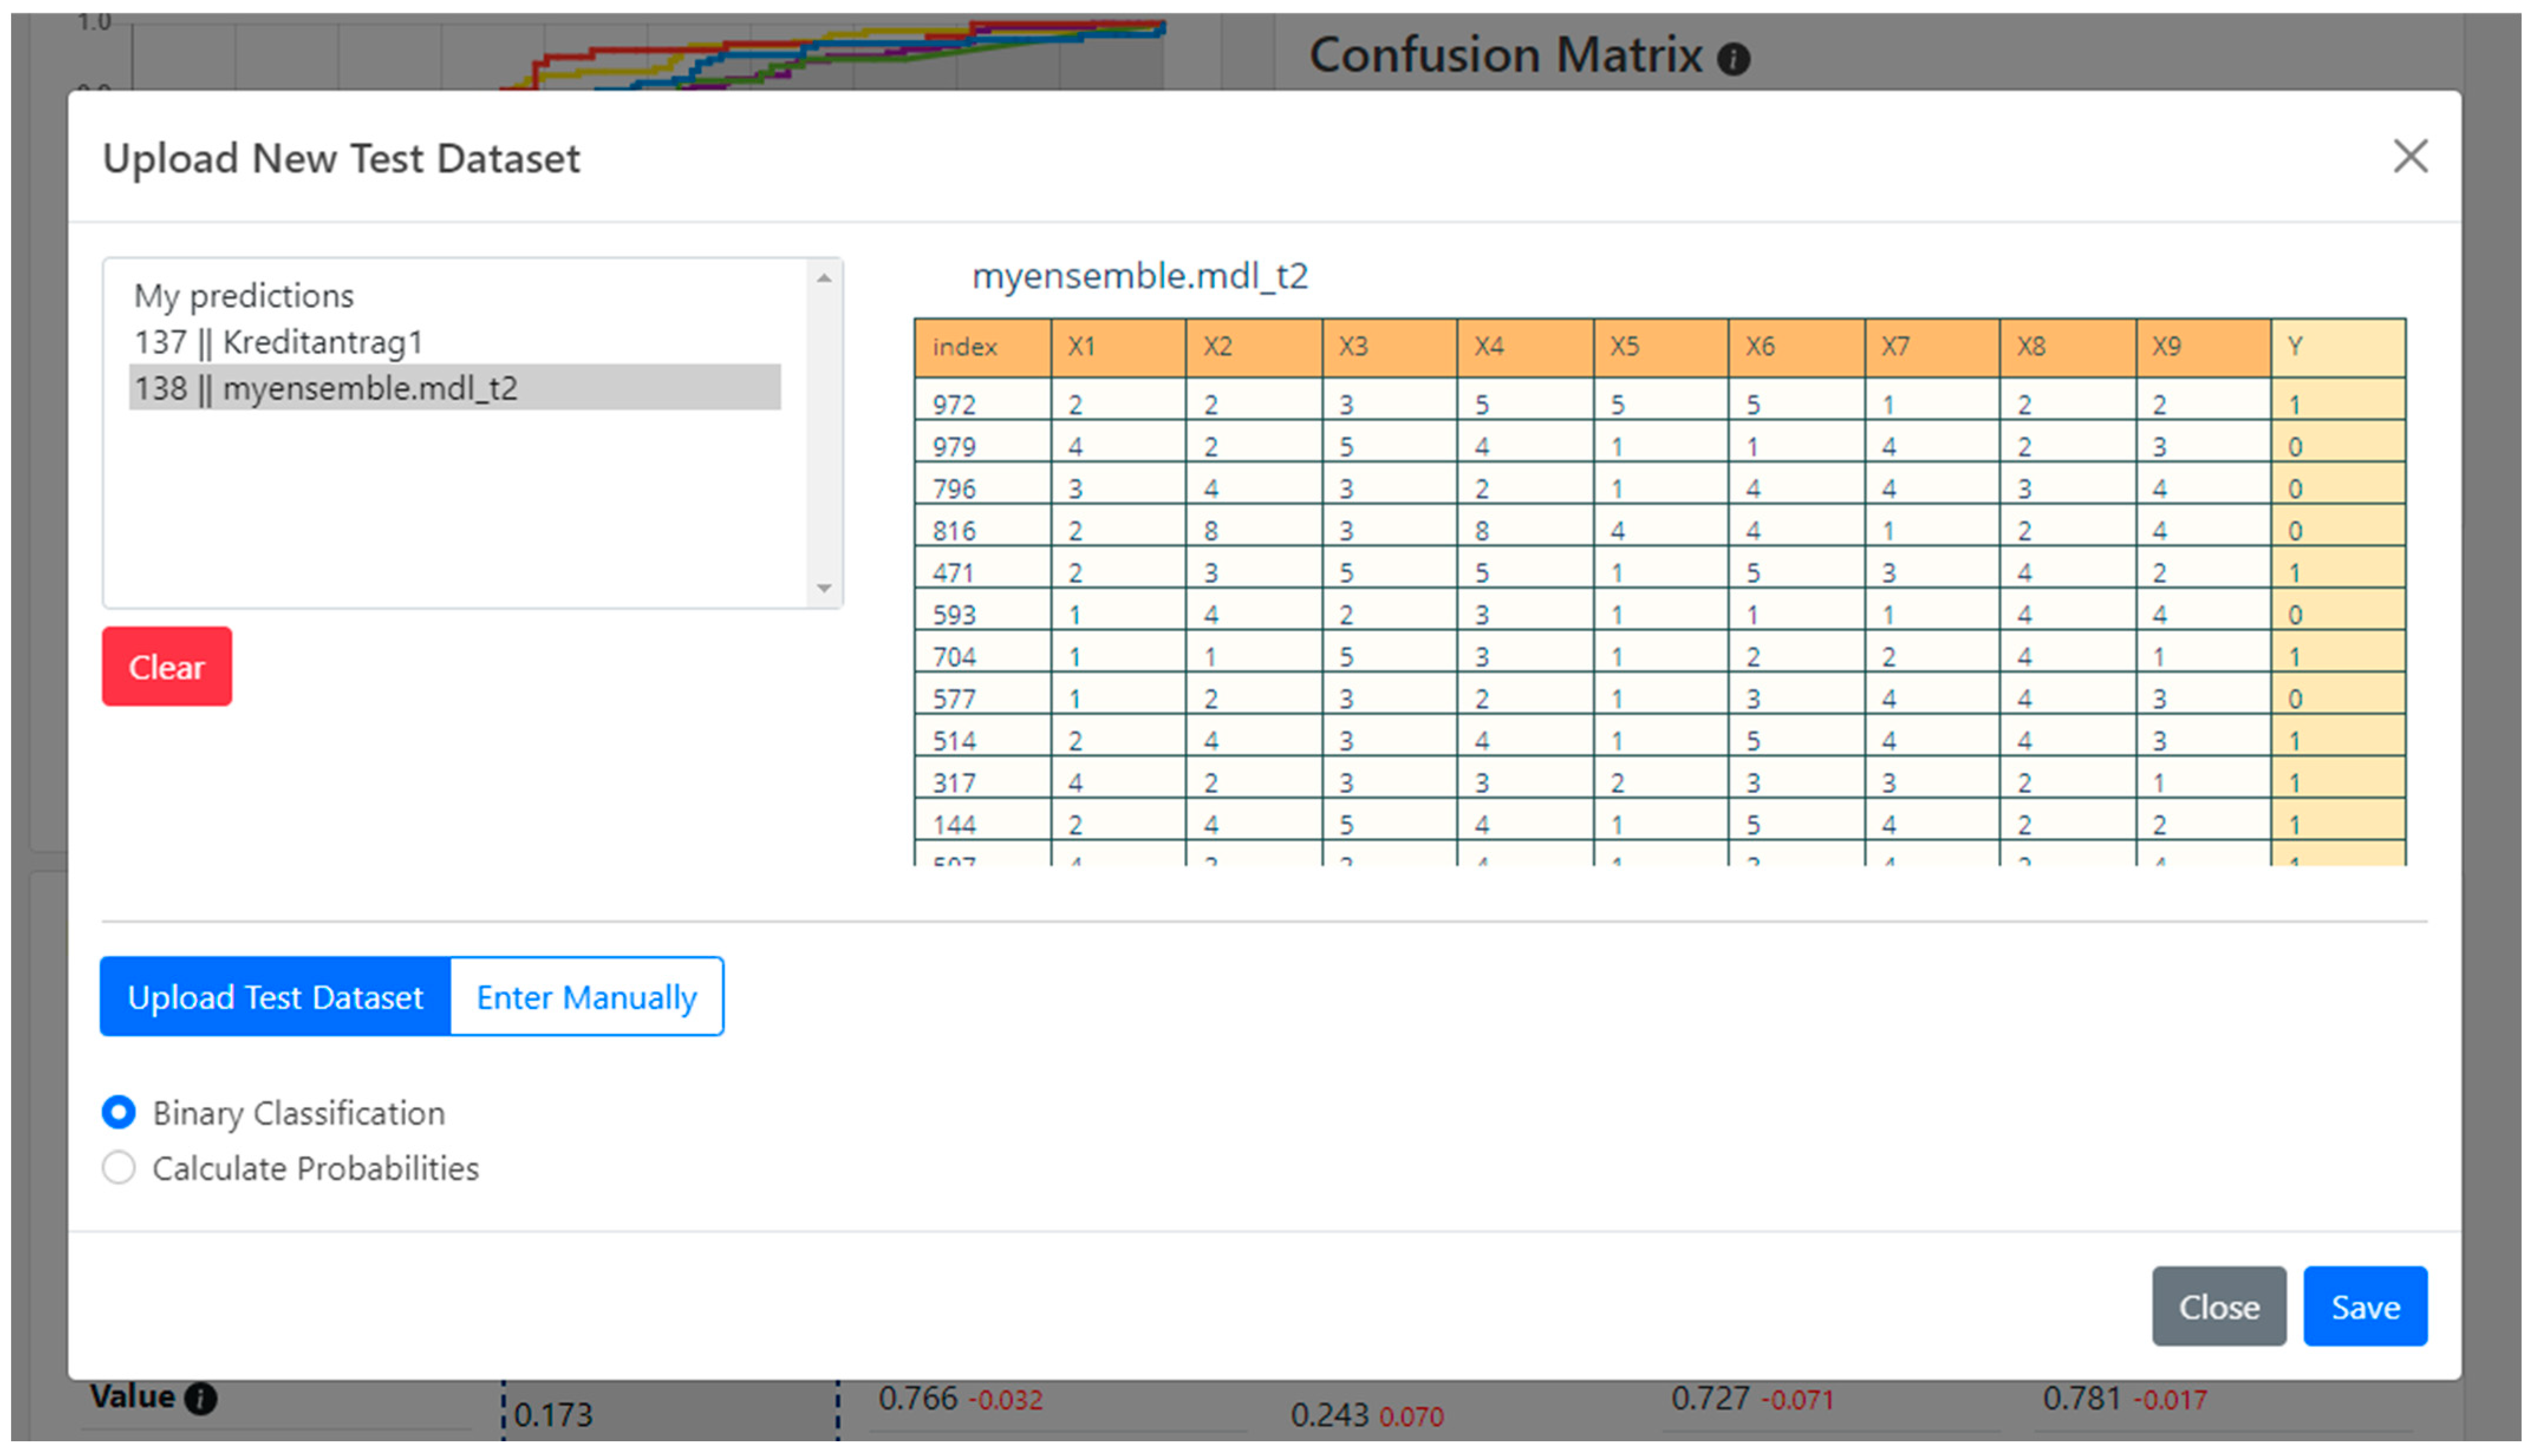This screenshot has height=1456, width=2543.
Task: Click the My predictions list header
Action: (244, 296)
